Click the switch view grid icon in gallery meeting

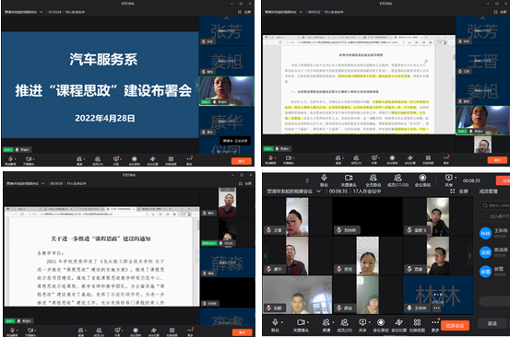[417, 322]
